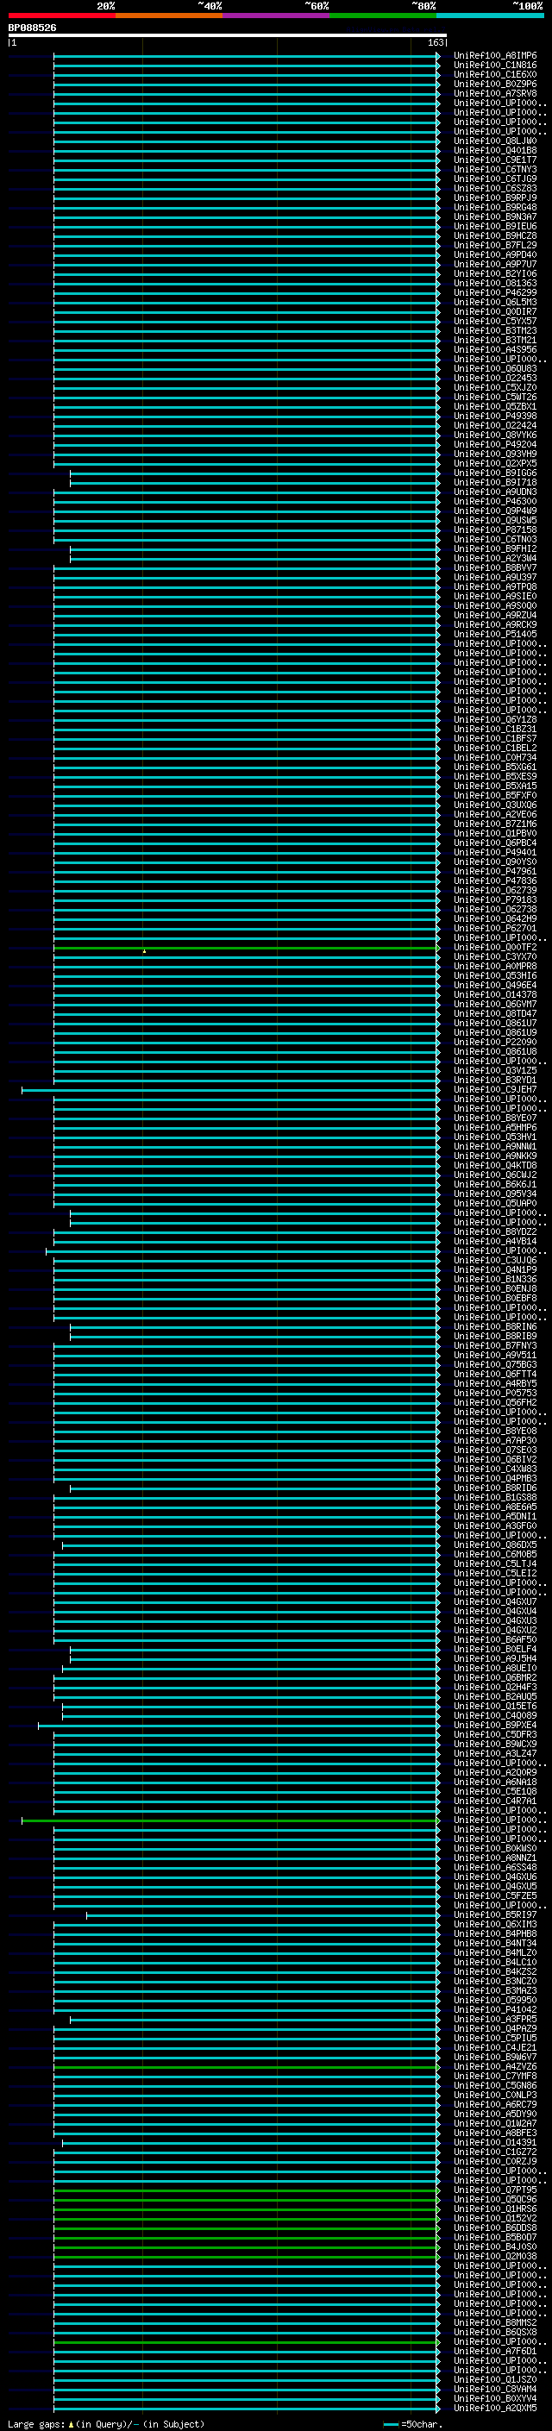Image resolution: width=552 pixels, height=2431 pixels.
Task: Click the alignment bar for UniRef100_C9JEH7
Action: [230, 1090]
